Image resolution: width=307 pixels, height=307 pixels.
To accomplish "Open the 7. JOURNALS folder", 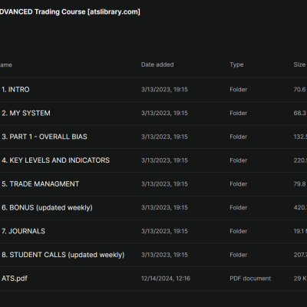I will pyautogui.click(x=23, y=231).
